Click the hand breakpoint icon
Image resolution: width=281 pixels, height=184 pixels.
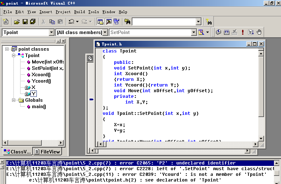(259, 32)
